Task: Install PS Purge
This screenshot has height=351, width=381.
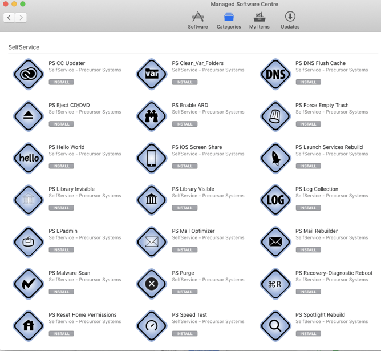Action: point(184,292)
